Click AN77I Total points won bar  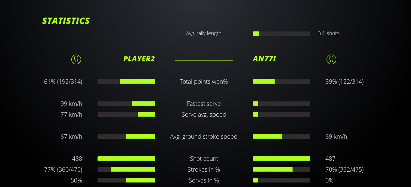(x=281, y=82)
